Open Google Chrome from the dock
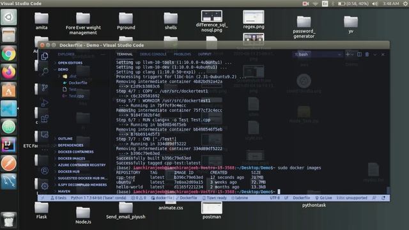This screenshot has width=409, height=230. click(8, 54)
